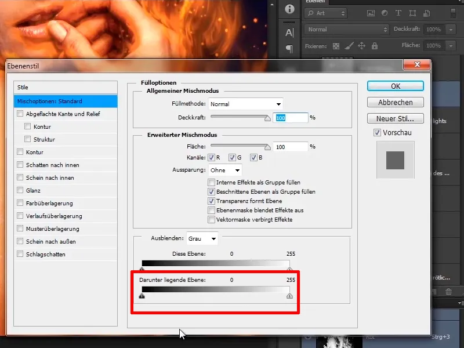The height and width of the screenshot is (348, 464).
Task: Lock image pixels brush icon
Action: pos(349,46)
